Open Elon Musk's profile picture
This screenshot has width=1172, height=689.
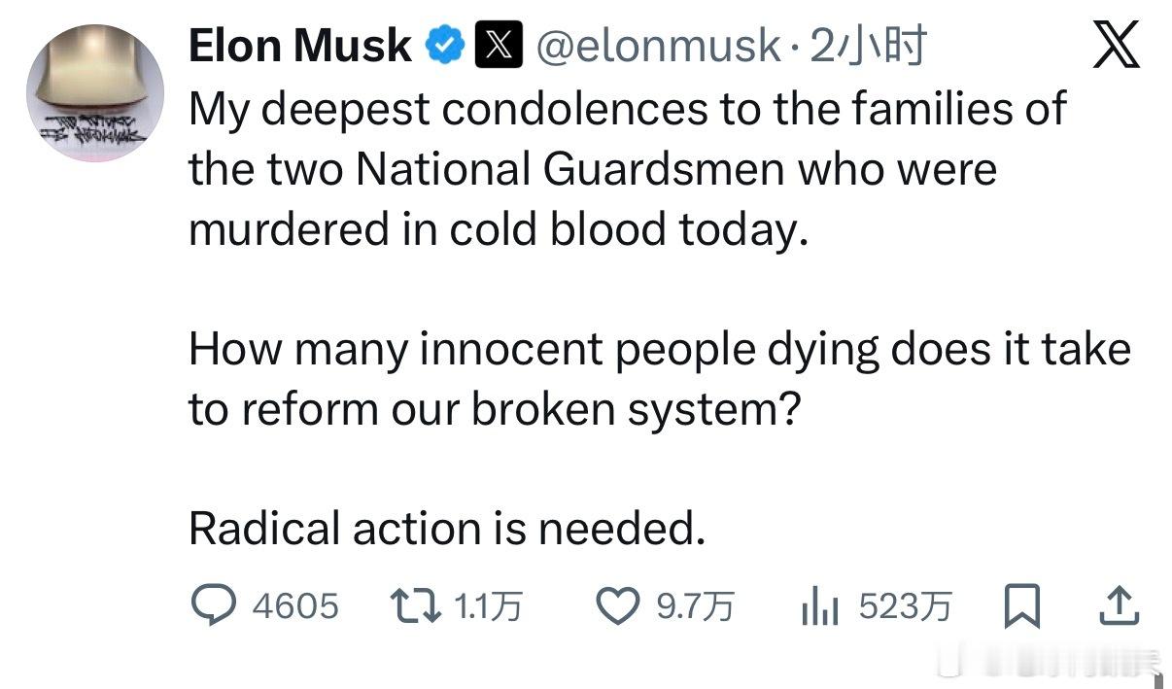coord(94,92)
